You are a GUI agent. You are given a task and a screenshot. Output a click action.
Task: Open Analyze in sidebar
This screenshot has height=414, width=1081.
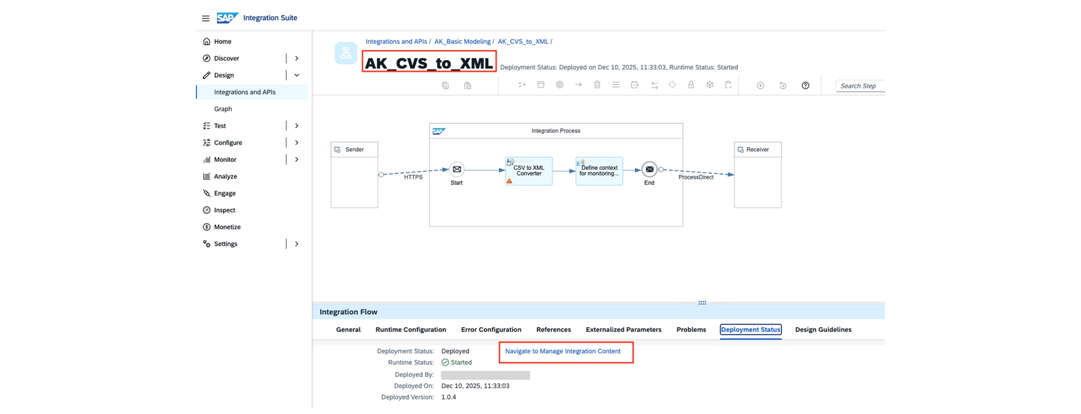226,177
